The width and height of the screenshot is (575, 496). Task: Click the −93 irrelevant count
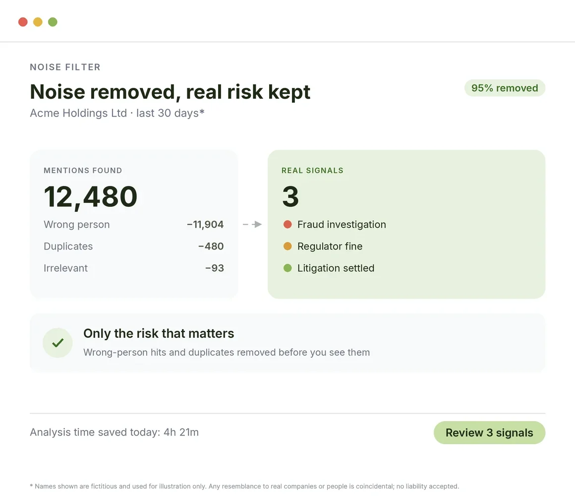click(x=215, y=268)
